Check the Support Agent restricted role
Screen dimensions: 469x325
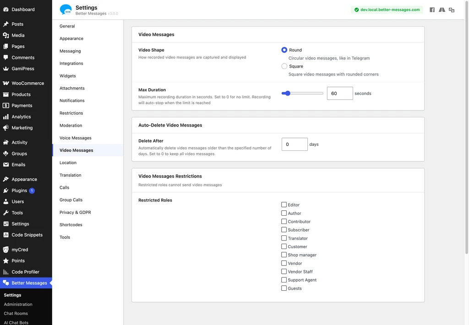tap(284, 280)
